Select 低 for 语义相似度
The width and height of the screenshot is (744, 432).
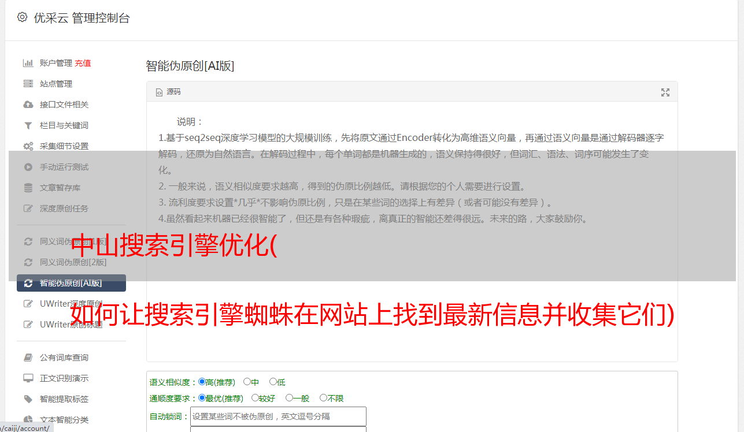[277, 382]
